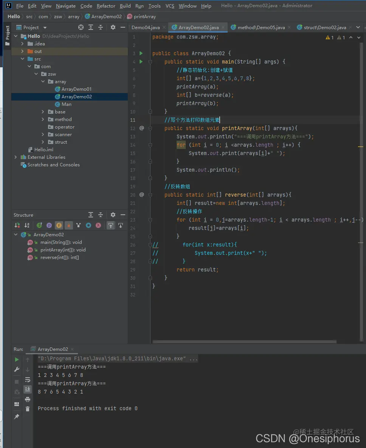Toggle Show Non-Public lock icon
The width and height of the screenshot is (366, 448).
[68, 225]
